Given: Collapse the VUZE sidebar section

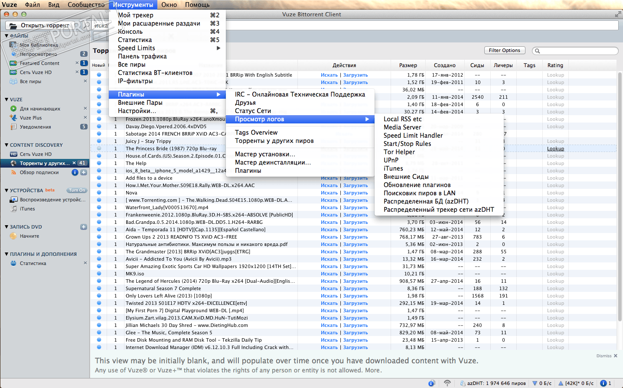Looking at the screenshot, I should (x=7, y=100).
